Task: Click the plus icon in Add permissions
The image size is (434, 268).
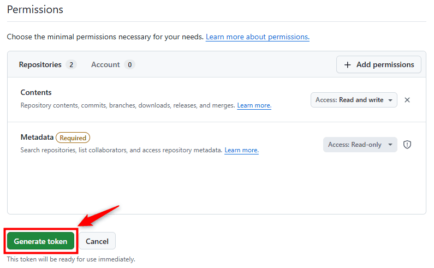Action: click(347, 65)
